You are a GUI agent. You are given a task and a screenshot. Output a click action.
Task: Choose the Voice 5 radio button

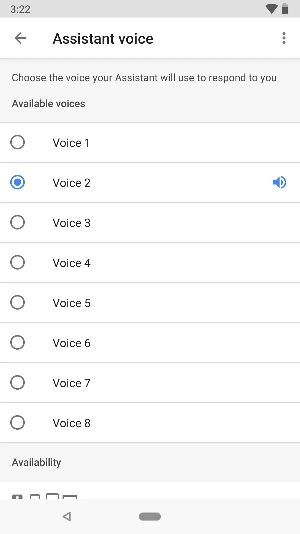click(x=17, y=302)
